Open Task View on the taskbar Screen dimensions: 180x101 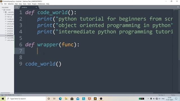coord(54,98)
